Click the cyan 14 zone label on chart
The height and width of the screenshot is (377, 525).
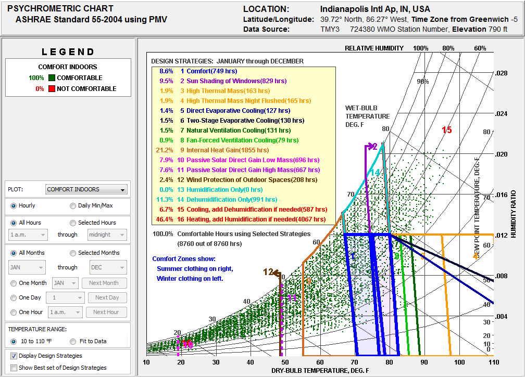[375, 172]
